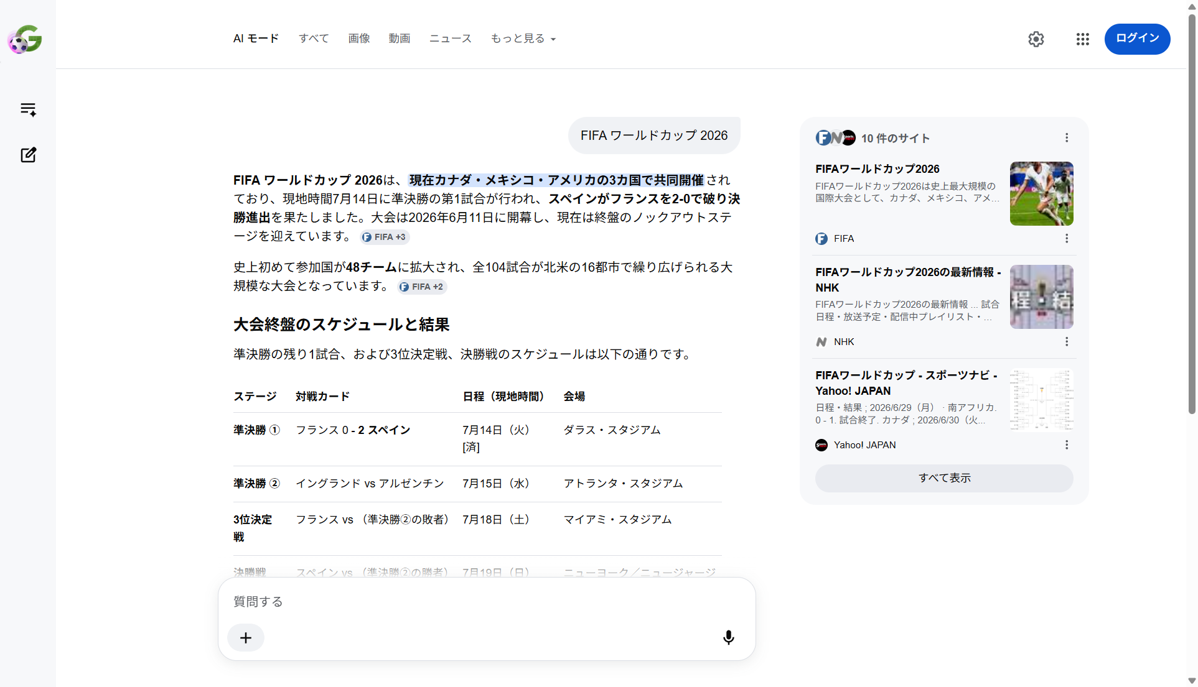
Task: Start a new chat with pencil icon
Action: click(28, 155)
